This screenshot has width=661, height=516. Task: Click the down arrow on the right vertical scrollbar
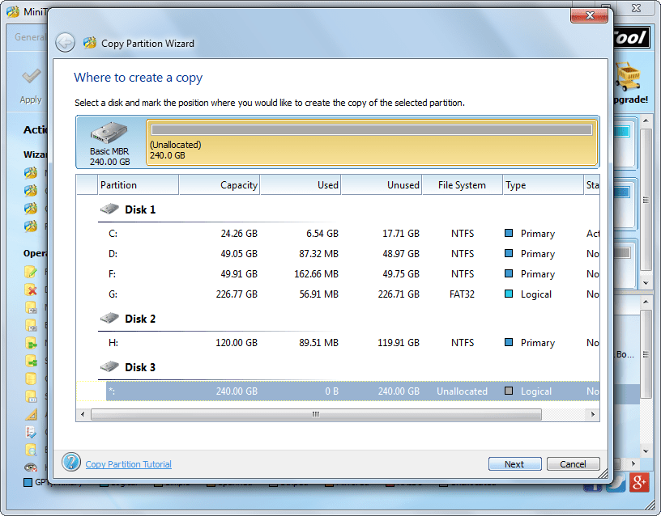pos(645,282)
